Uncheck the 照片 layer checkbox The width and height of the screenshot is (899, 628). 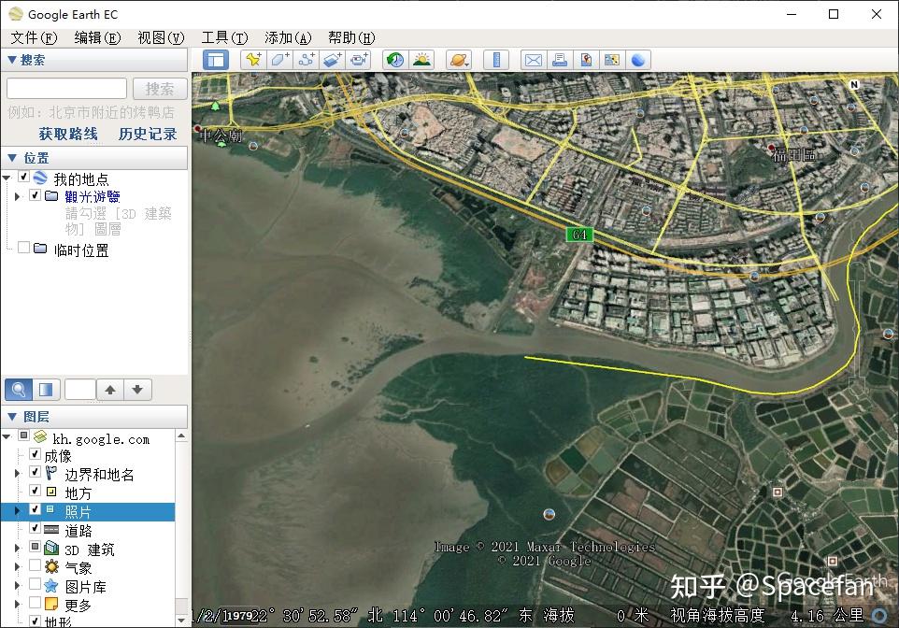[x=35, y=509]
